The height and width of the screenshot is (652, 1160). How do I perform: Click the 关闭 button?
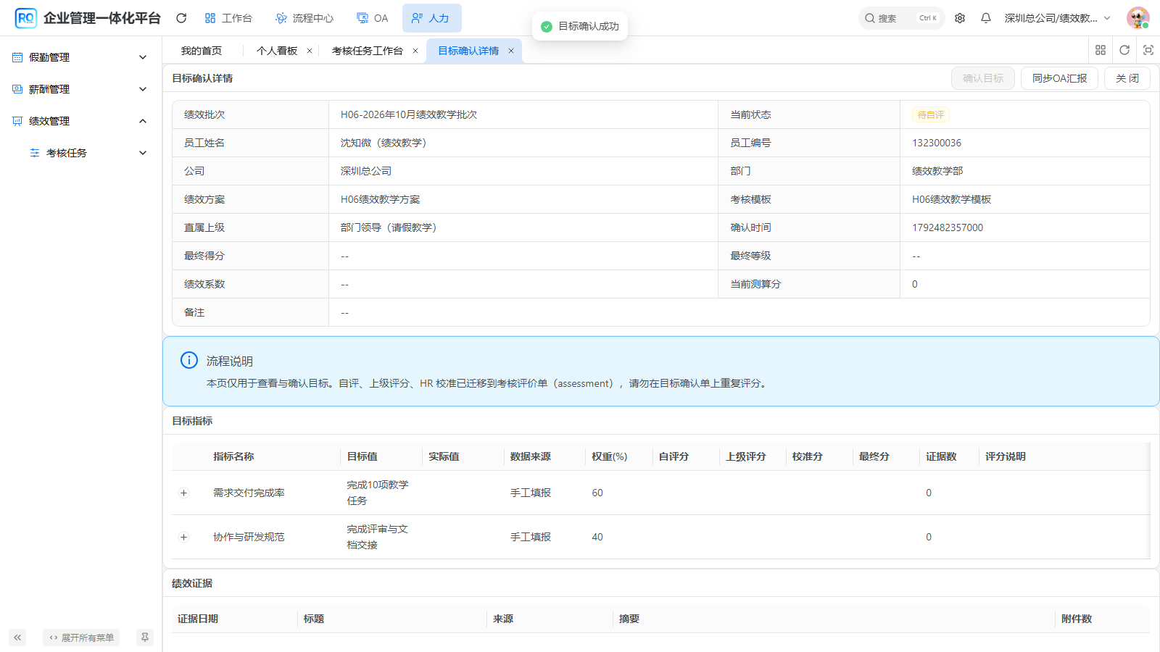click(x=1127, y=78)
